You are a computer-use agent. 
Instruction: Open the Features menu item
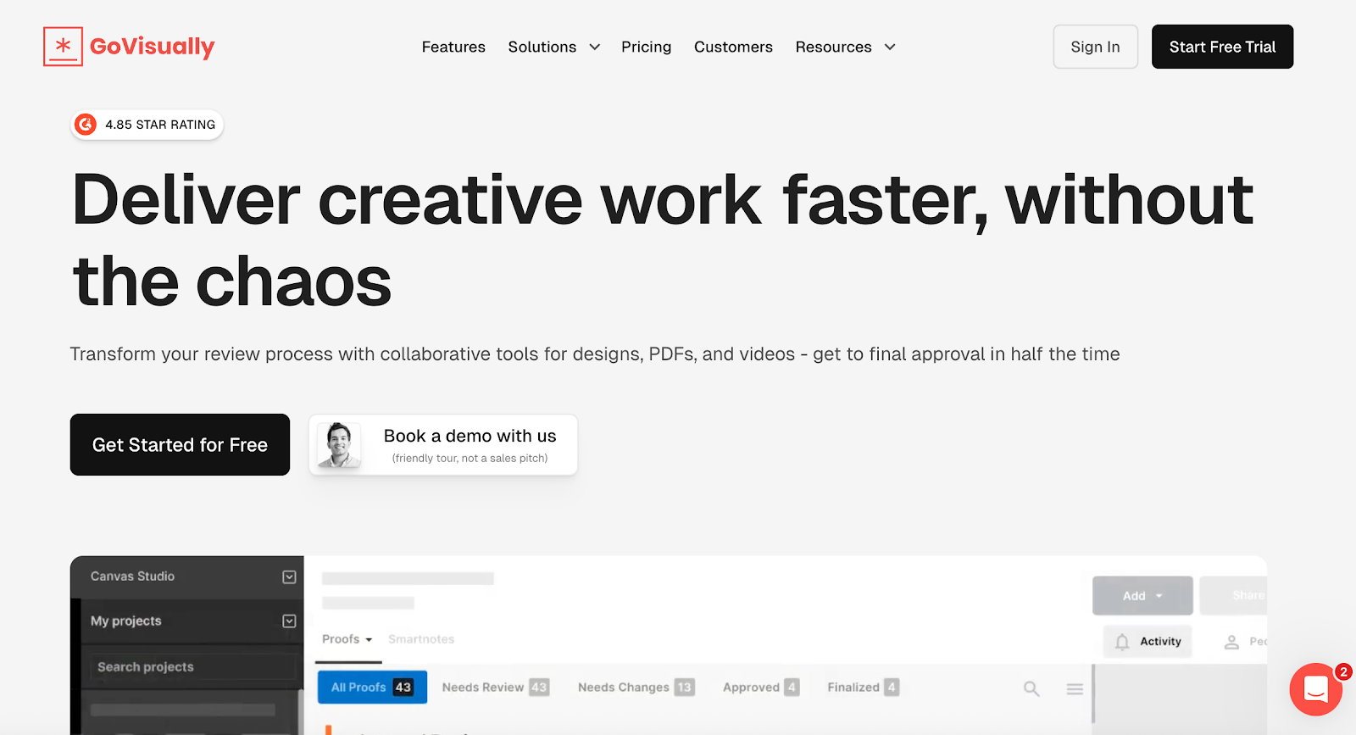click(x=453, y=47)
